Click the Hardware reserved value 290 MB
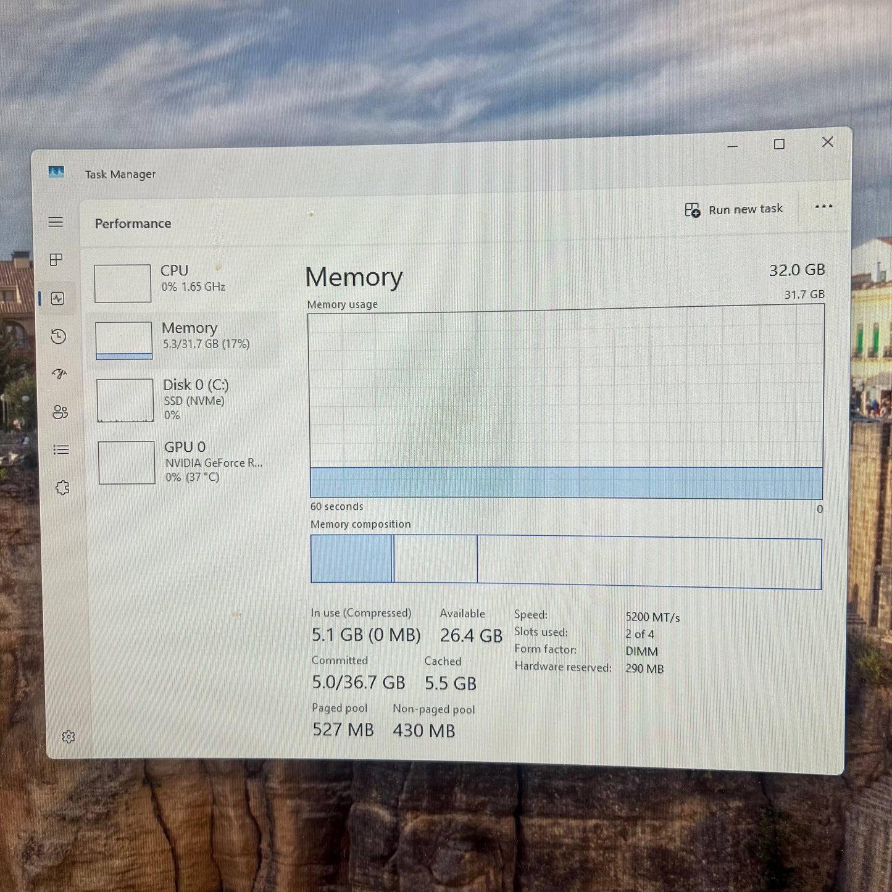The image size is (892, 892). point(644,669)
